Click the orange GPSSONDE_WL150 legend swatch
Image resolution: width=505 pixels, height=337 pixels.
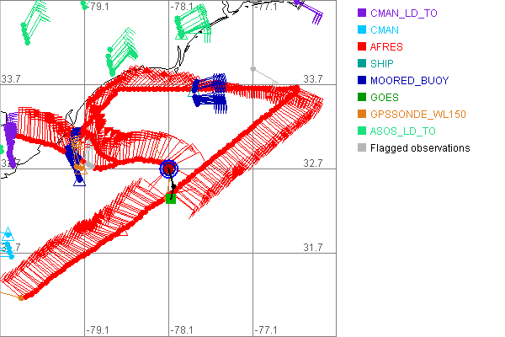[x=362, y=115]
